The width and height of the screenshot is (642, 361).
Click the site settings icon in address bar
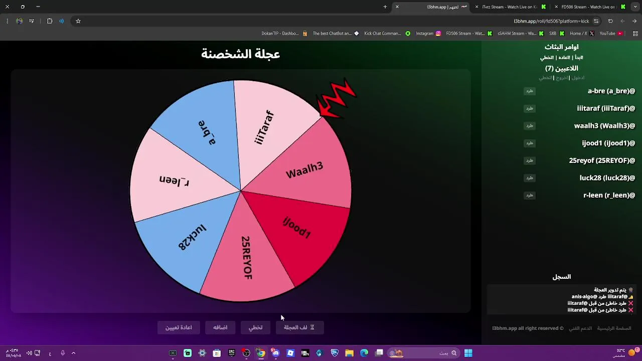pos(596,21)
